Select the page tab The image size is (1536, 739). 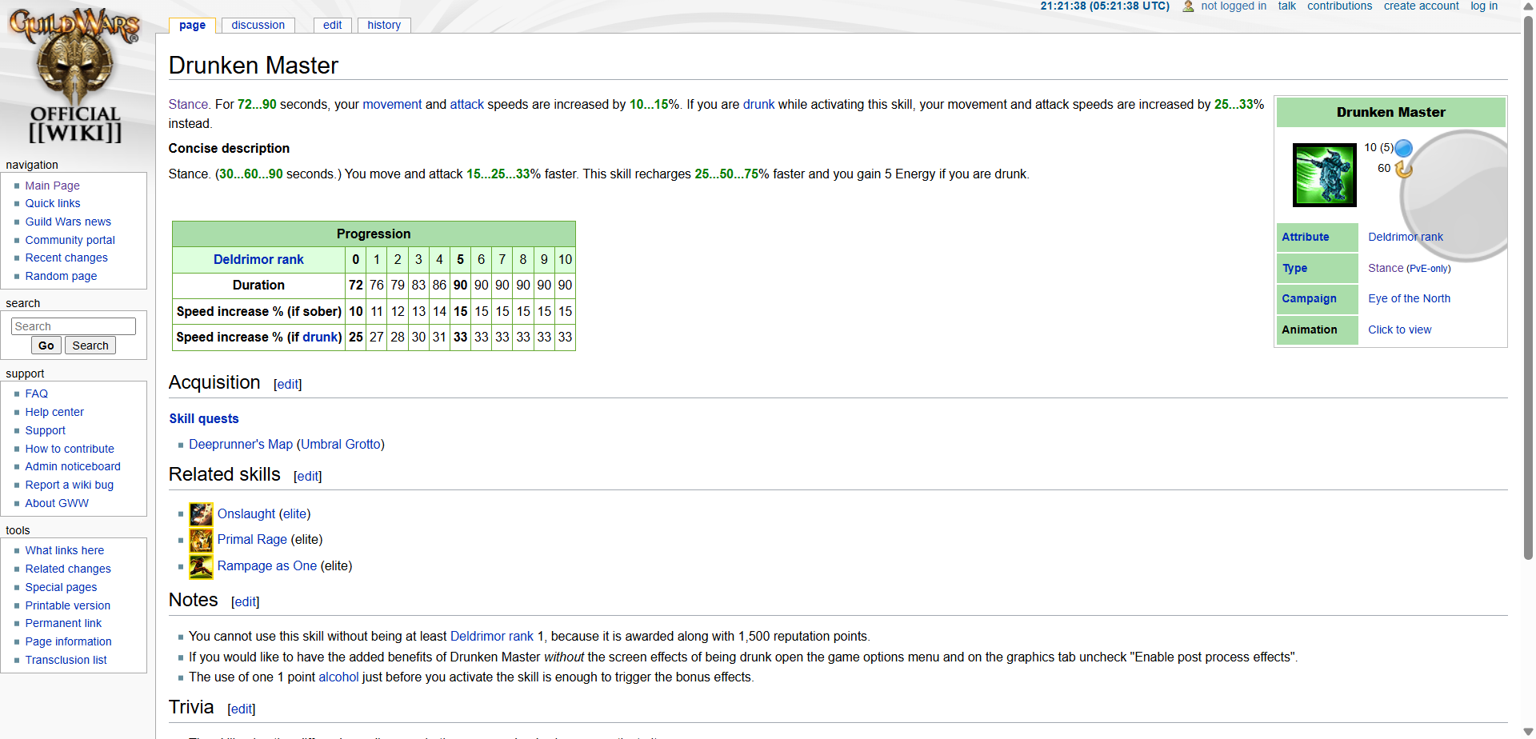[x=192, y=25]
